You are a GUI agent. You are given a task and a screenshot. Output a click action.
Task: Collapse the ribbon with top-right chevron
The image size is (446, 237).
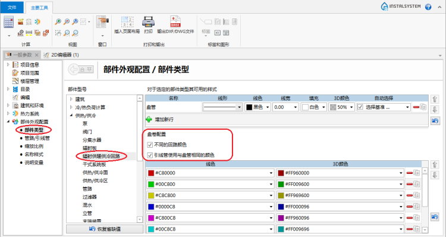(439, 7)
